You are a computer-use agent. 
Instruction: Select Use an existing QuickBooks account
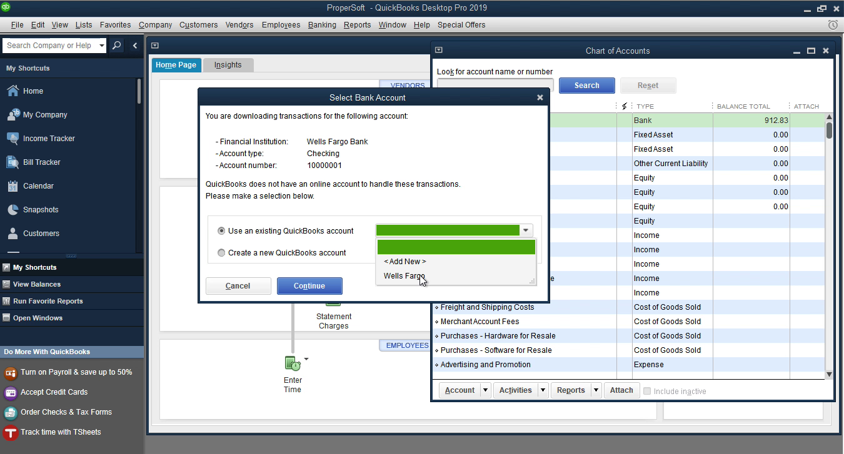221,231
